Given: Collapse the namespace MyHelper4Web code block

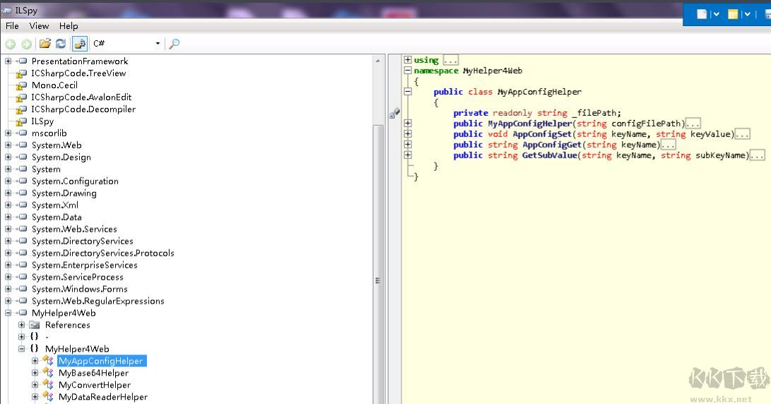Looking at the screenshot, I should click(408, 71).
